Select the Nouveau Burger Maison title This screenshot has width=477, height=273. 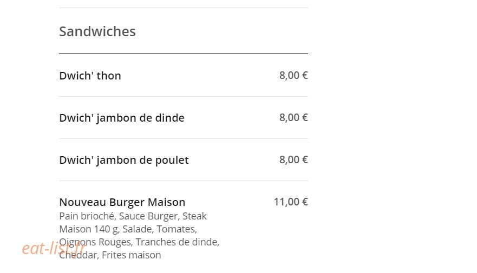click(x=122, y=202)
